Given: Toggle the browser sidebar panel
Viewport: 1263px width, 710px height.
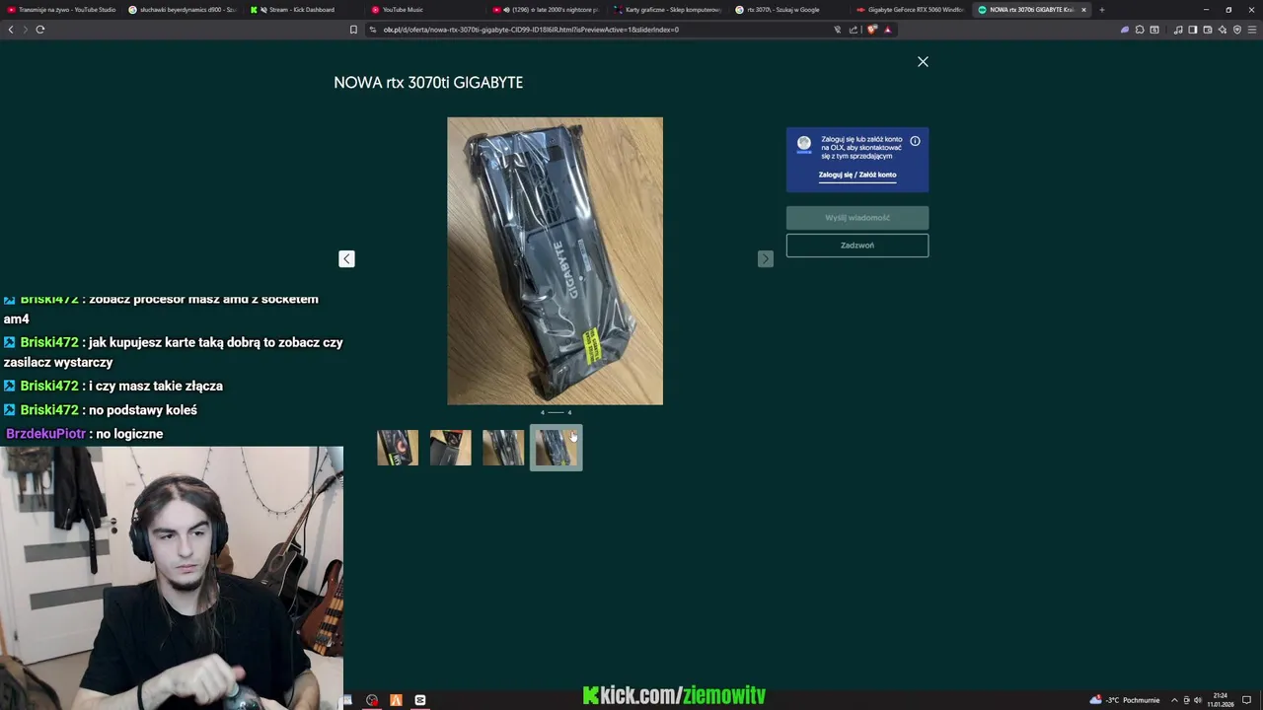Looking at the screenshot, I should [1193, 30].
